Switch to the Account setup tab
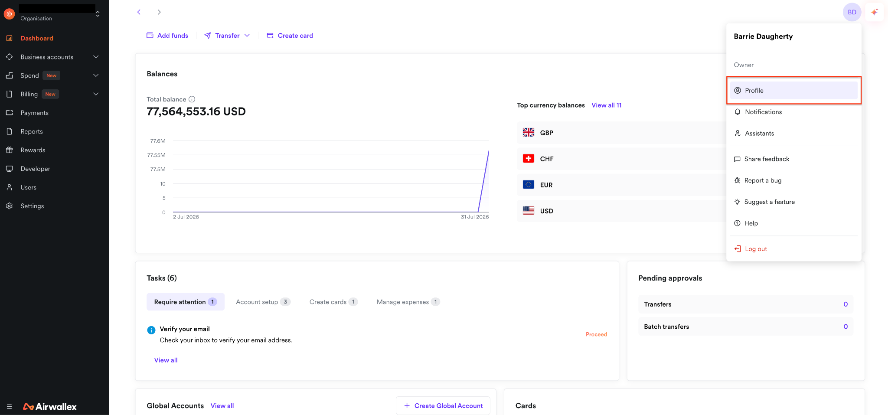The image size is (888, 415). [x=263, y=302]
